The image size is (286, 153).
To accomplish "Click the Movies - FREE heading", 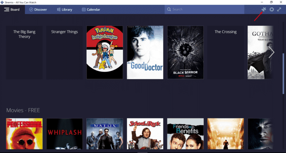I will pyautogui.click(x=23, y=110).
